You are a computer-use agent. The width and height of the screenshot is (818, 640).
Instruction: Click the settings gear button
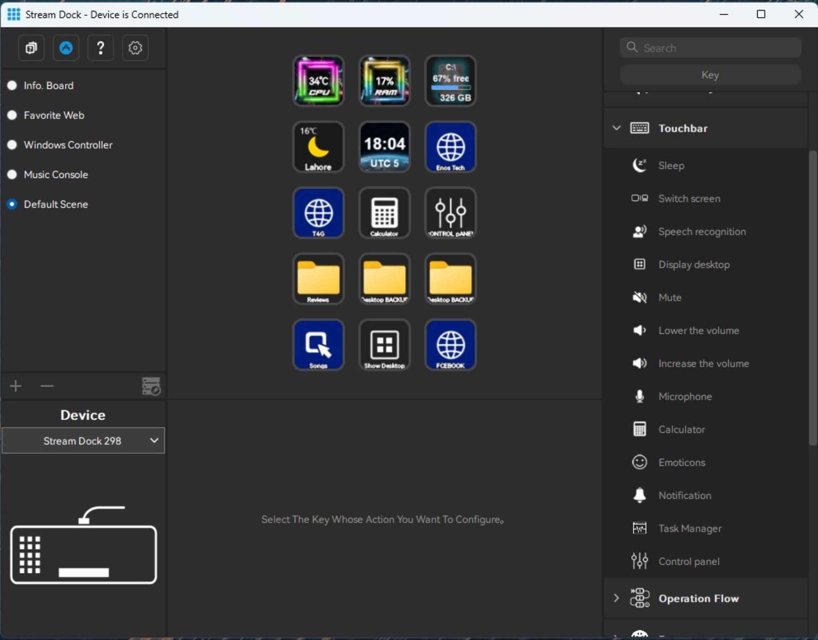pos(135,47)
